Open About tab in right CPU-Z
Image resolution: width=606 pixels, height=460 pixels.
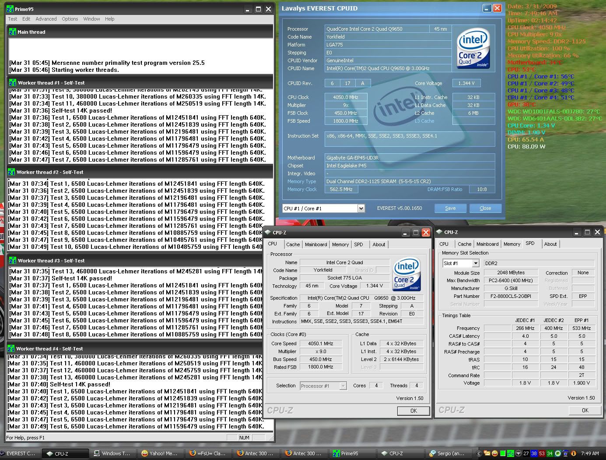[x=550, y=244]
